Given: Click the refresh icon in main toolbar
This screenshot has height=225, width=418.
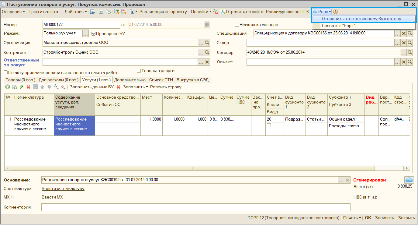Looking at the screenshot, I should (x=101, y=12).
